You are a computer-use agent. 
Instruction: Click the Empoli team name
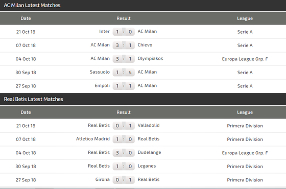[102, 86]
